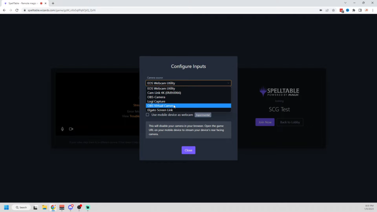Open the browser Extensions puzzle icon
The image size is (377, 212).
(354, 10)
